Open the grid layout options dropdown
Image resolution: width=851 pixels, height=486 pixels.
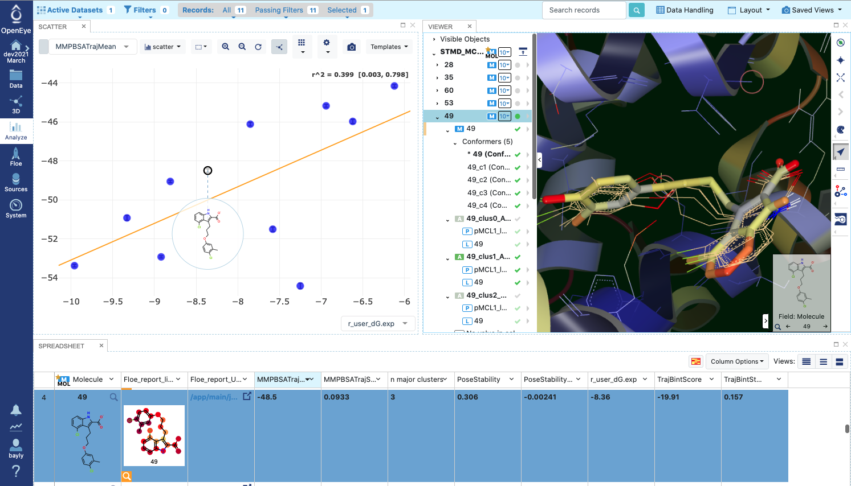pyautogui.click(x=302, y=46)
